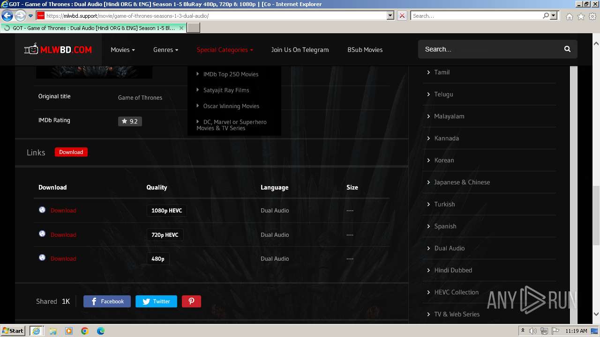Go back with the browser back arrow

[x=7, y=15]
